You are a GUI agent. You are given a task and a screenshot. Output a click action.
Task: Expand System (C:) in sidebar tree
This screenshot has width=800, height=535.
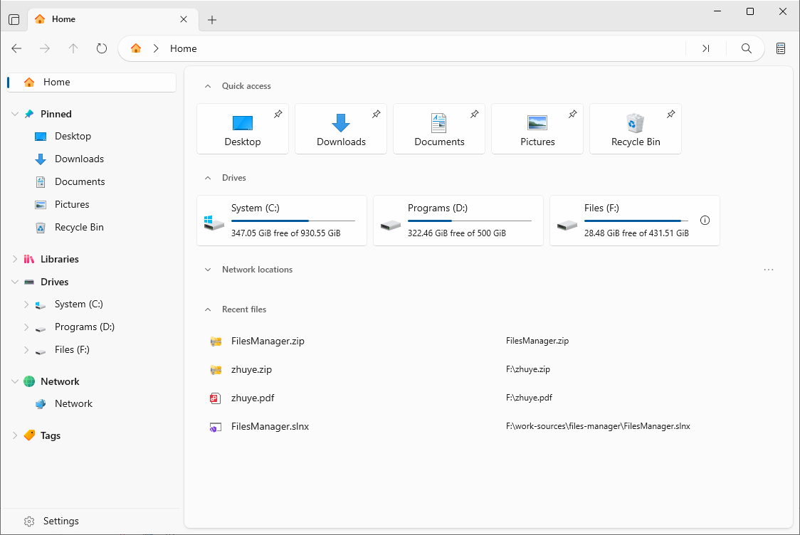26,304
